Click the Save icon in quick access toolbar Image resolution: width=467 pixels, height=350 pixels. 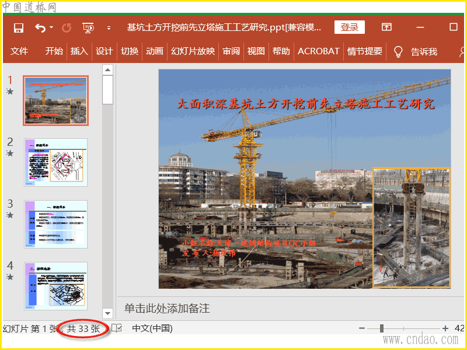point(18,27)
